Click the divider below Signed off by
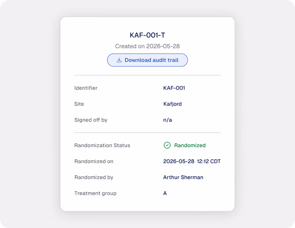Viewport: 295px width, 228px height. [x=147, y=133]
